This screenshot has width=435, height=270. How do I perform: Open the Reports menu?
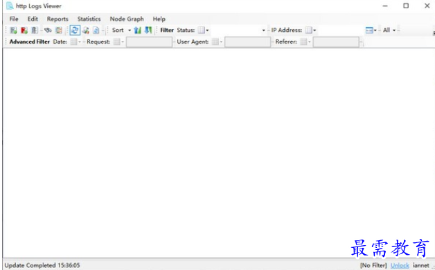click(57, 19)
